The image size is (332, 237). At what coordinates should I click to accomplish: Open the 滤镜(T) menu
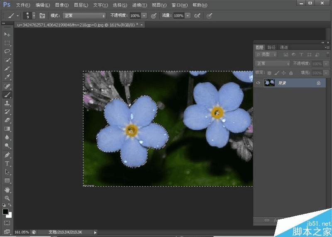(x=139, y=5)
